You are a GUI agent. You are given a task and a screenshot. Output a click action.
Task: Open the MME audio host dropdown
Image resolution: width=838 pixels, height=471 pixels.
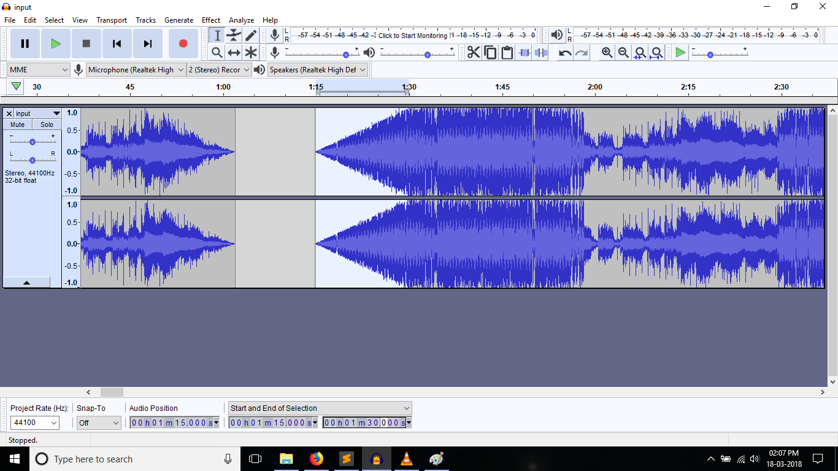(39, 70)
